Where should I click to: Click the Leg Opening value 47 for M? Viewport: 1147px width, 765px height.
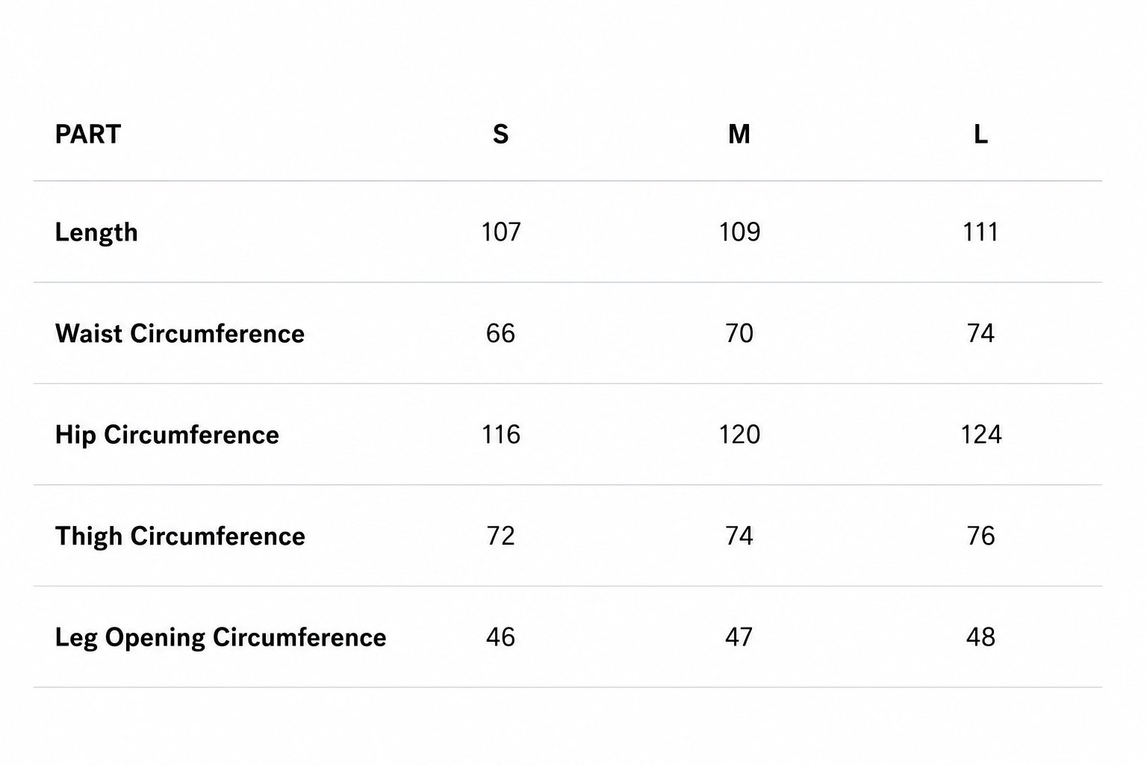coord(739,637)
